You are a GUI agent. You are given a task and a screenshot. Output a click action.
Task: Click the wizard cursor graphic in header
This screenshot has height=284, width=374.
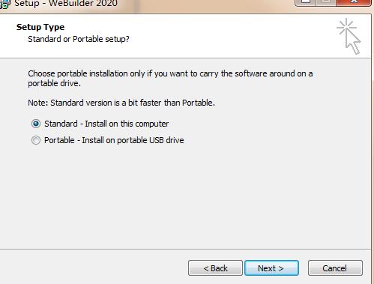pyautogui.click(x=349, y=36)
